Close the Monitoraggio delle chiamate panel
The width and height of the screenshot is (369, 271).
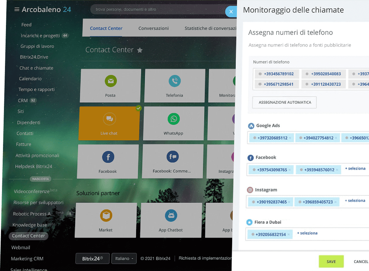(231, 12)
